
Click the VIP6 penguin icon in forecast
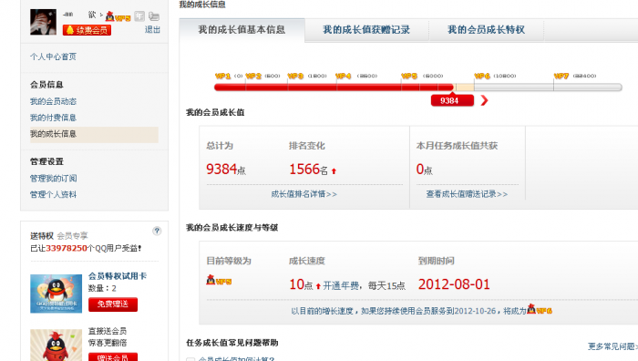click(540, 309)
